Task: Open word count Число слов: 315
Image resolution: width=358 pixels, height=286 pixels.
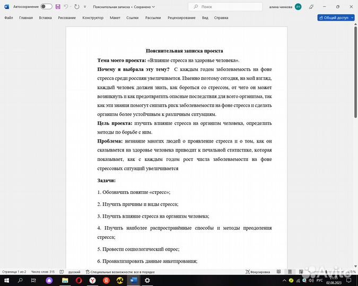Action: 43,272
